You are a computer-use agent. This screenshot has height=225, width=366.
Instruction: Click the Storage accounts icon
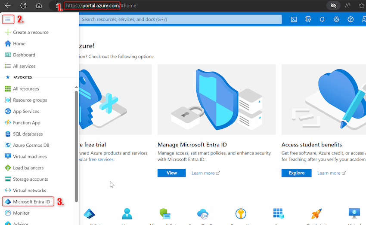pos(8,179)
